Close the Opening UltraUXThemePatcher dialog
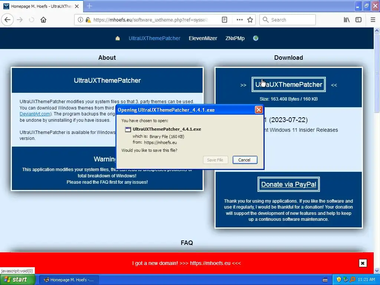This screenshot has height=285, width=380. point(259,110)
